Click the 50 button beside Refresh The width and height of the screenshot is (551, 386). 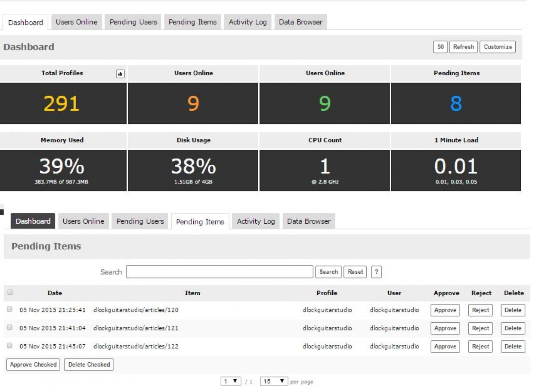coord(440,47)
